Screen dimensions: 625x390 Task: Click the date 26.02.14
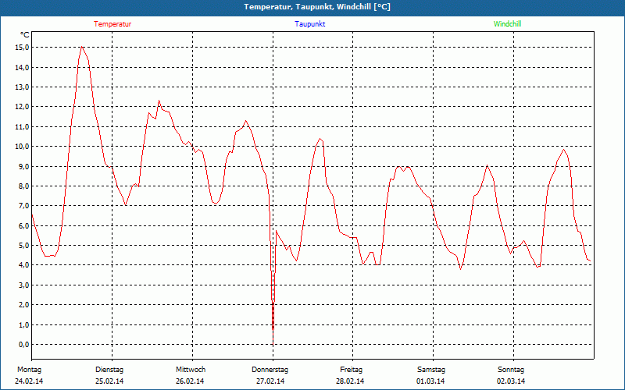pos(190,381)
